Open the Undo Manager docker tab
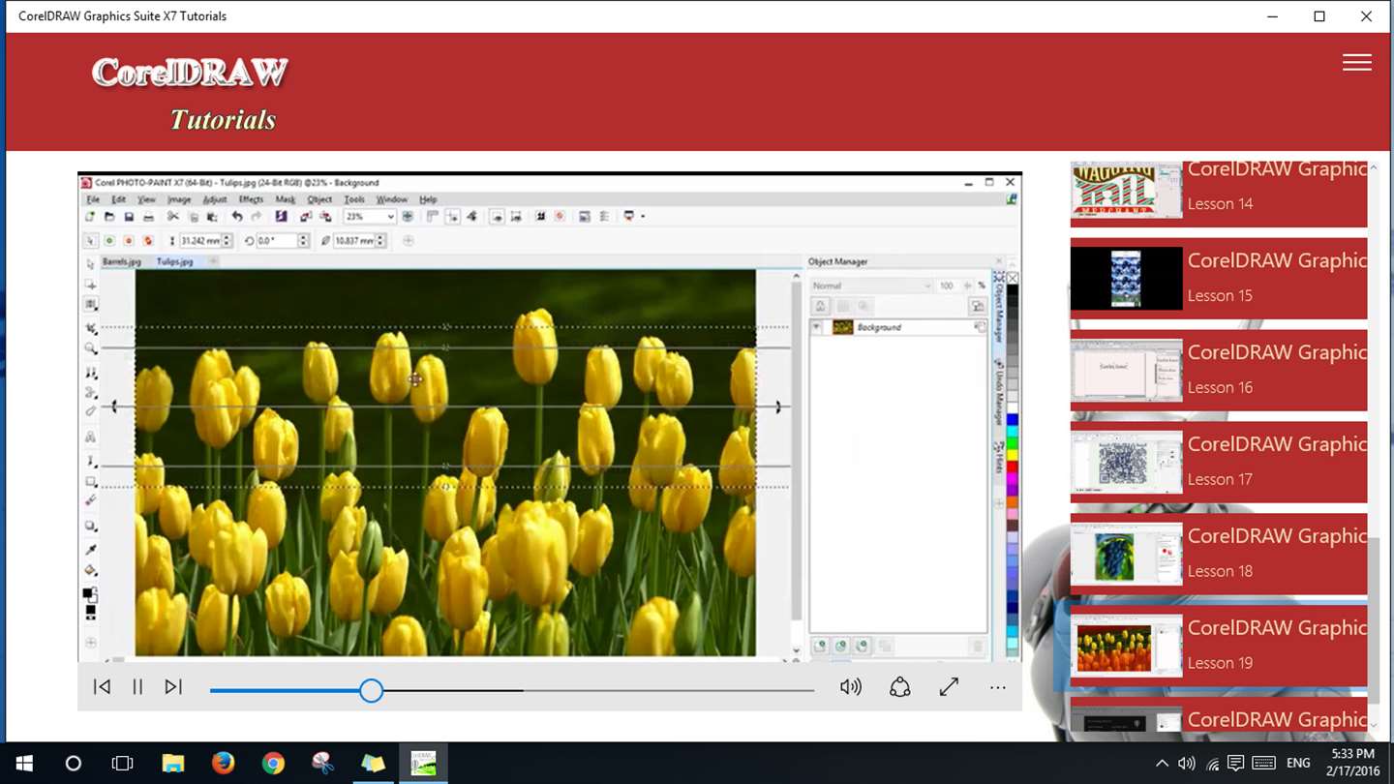The height and width of the screenshot is (784, 1394). click(998, 392)
